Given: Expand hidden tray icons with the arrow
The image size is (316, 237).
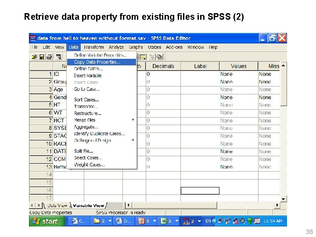Looking at the screenshot, I should [215, 221].
